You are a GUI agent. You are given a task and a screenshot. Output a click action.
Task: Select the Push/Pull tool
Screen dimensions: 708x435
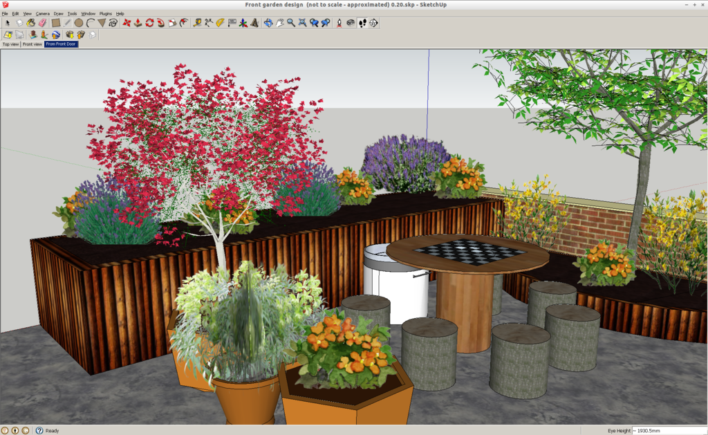(138, 23)
